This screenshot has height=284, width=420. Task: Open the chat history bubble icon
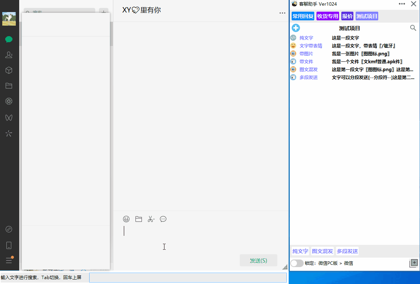click(163, 219)
